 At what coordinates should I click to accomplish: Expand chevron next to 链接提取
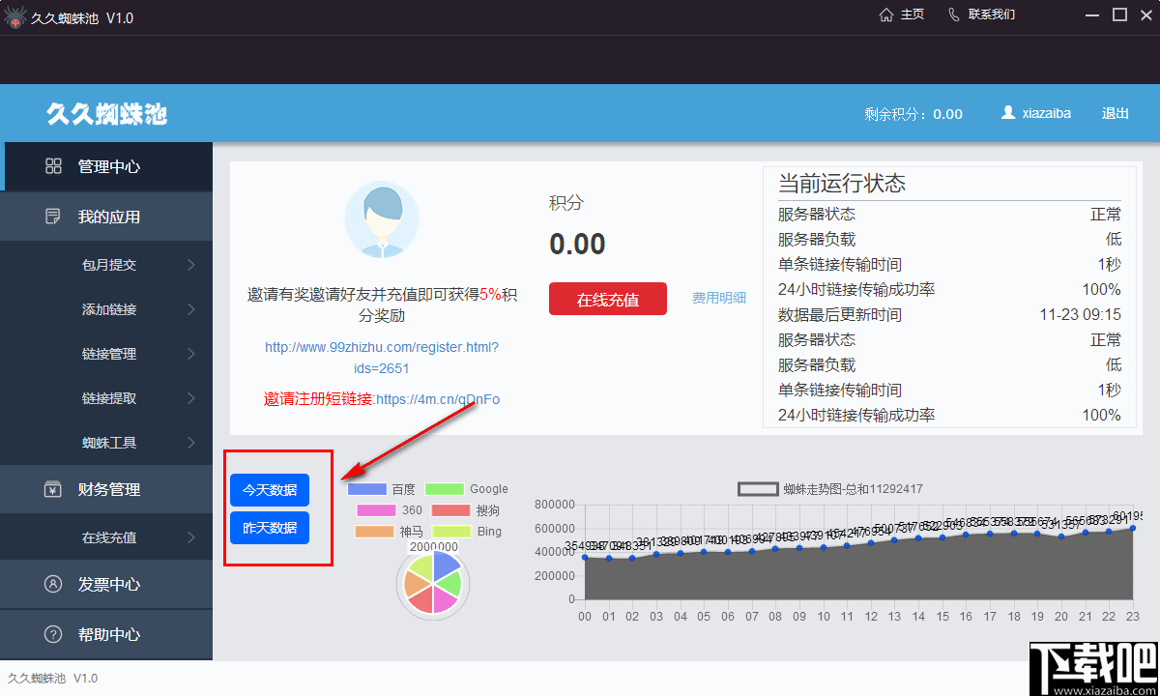(x=191, y=398)
